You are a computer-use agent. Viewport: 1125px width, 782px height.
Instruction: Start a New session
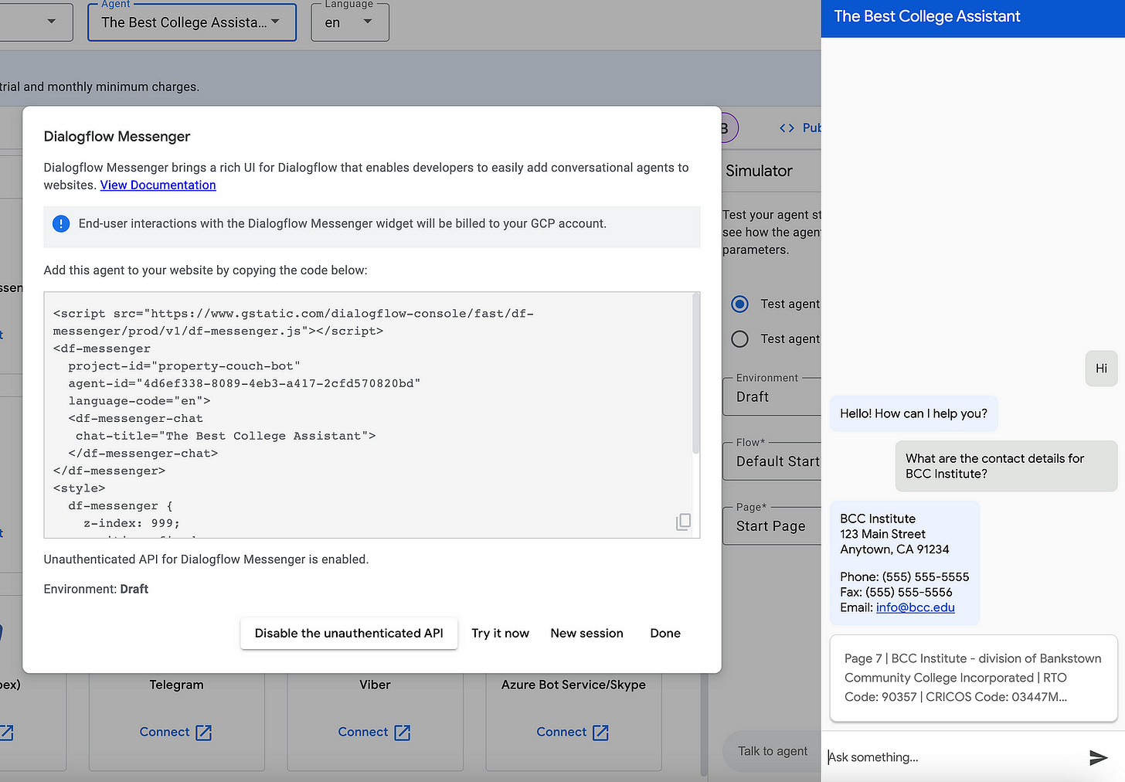tap(587, 634)
